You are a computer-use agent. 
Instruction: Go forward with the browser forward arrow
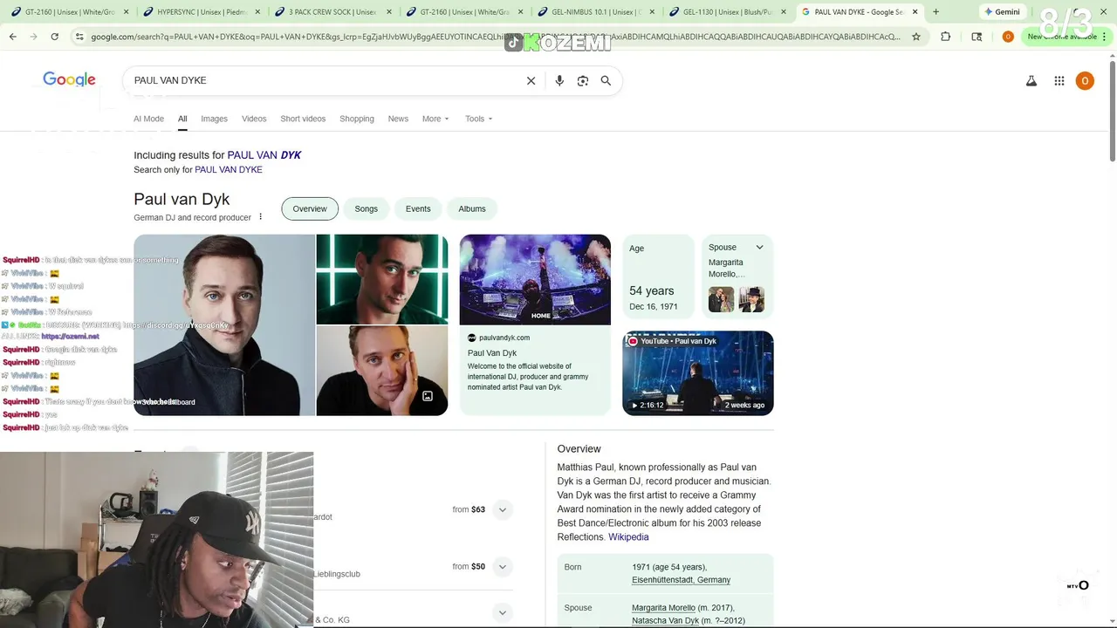click(x=33, y=37)
